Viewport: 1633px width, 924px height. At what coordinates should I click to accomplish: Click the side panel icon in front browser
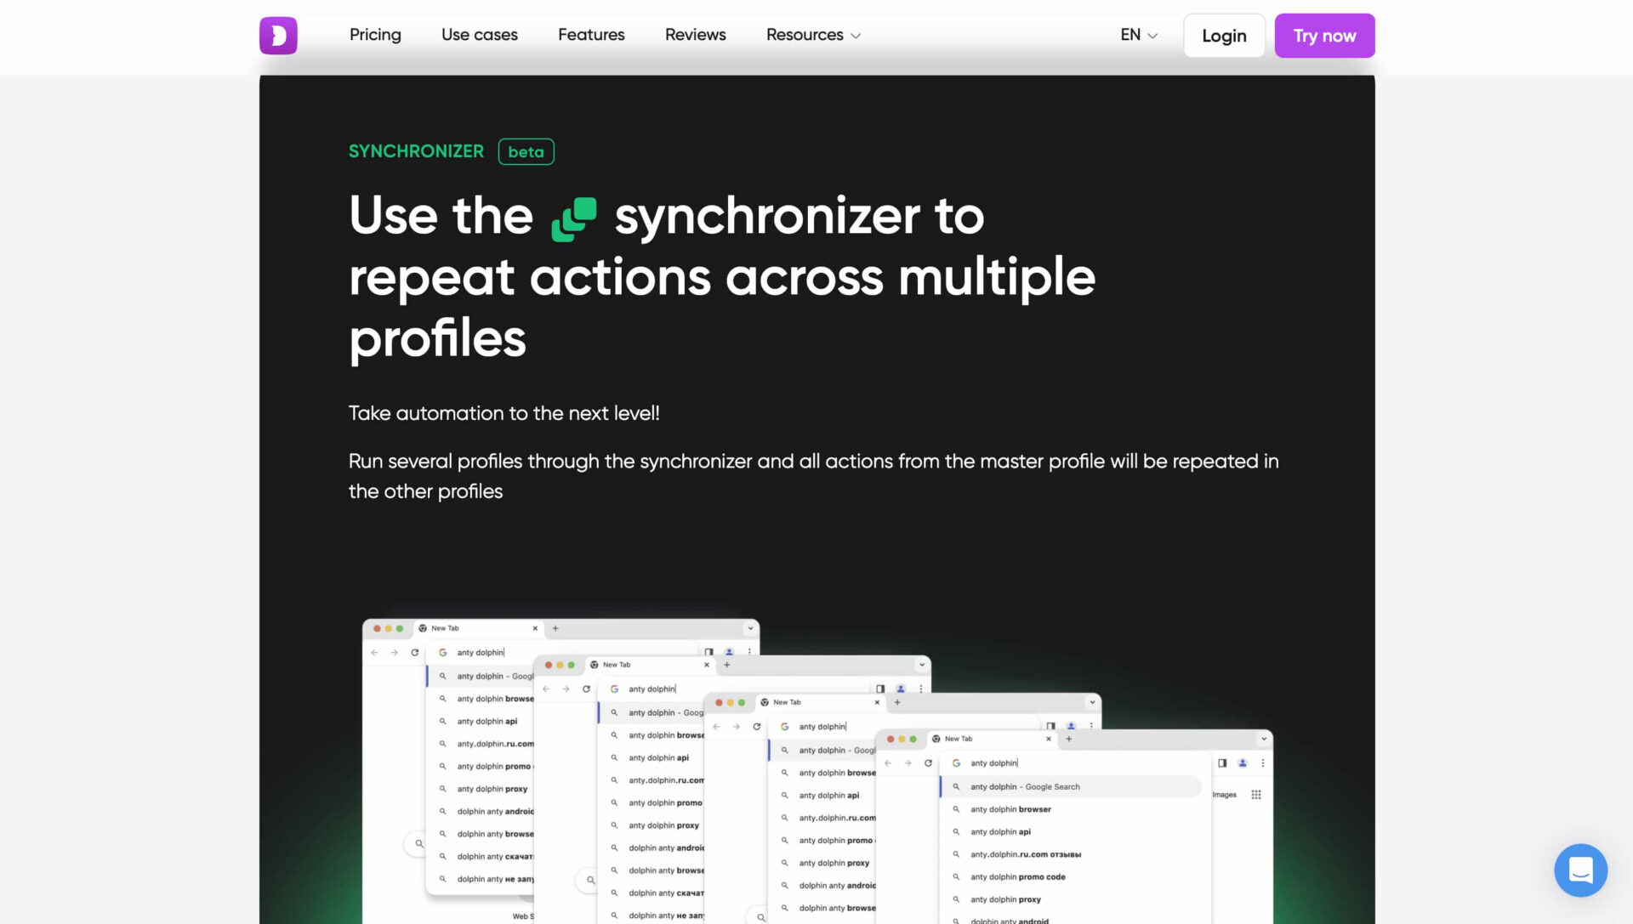(1222, 763)
